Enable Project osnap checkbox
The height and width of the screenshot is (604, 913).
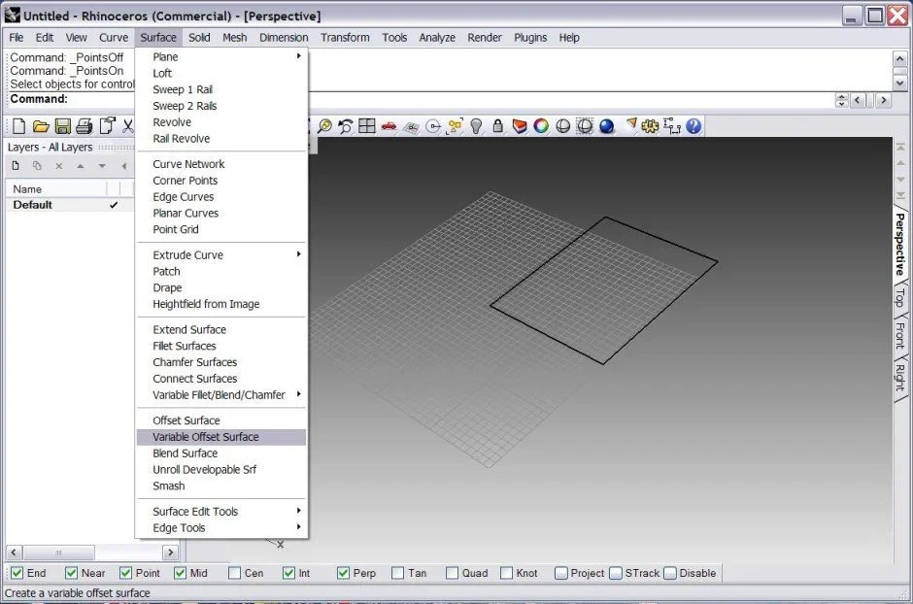click(561, 573)
